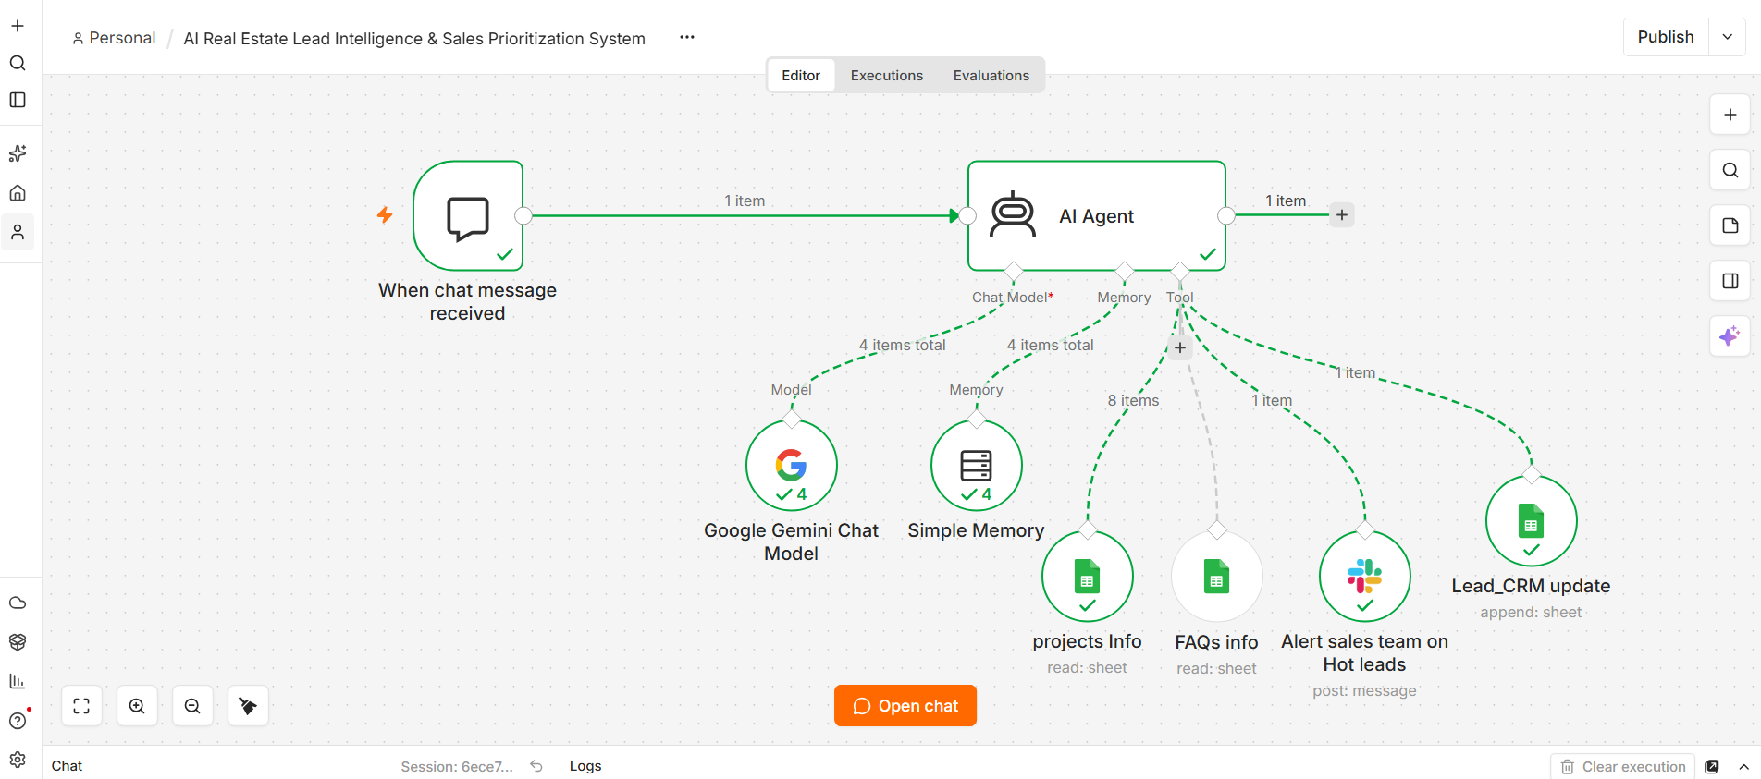Image resolution: width=1761 pixels, height=779 pixels.
Task: Add node after AI Agent output
Action: pos(1342,215)
